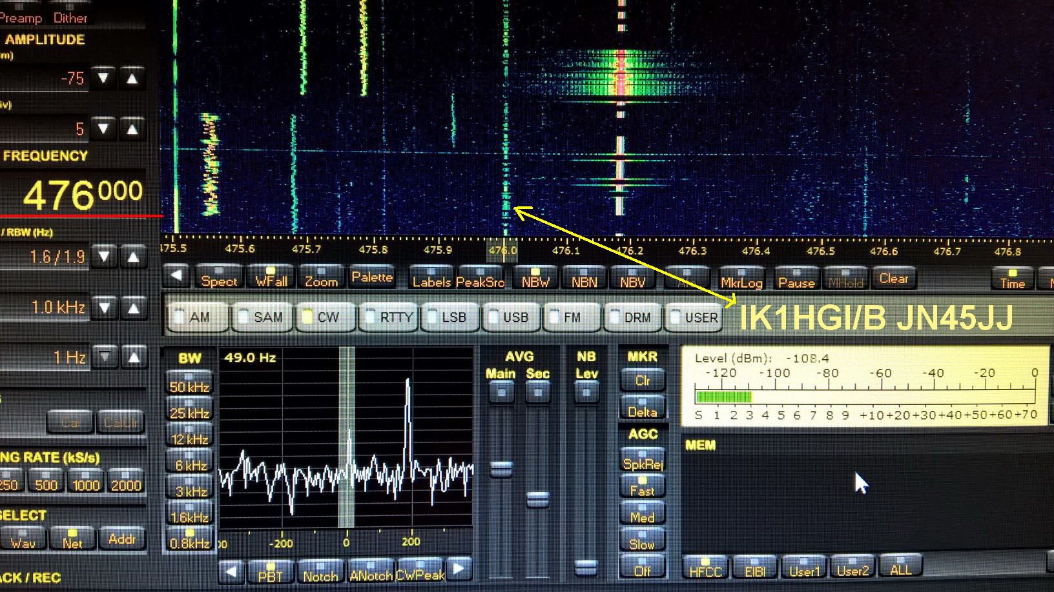Increase the 1.6/1.9 RBW setting
The height and width of the screenshot is (592, 1054).
click(133, 257)
